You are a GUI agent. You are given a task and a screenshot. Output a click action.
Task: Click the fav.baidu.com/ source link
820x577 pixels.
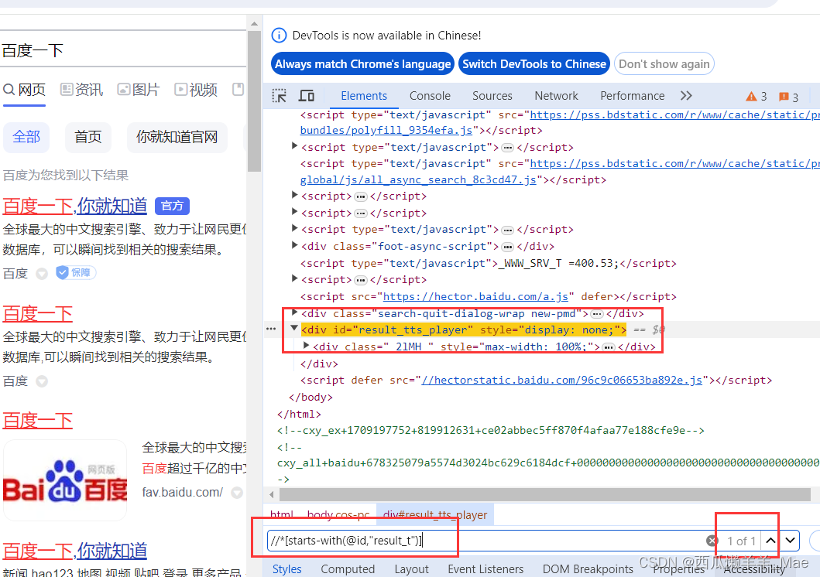click(x=183, y=492)
